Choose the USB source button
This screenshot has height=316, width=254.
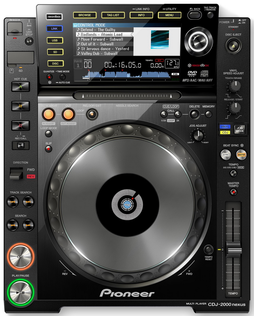(55, 40)
